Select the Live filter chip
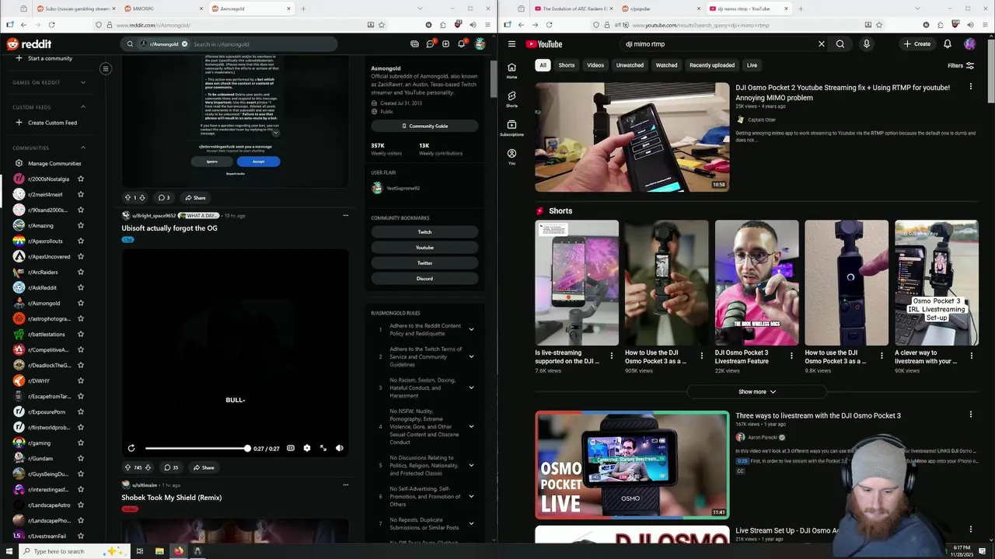The image size is (995, 559). coord(752,65)
